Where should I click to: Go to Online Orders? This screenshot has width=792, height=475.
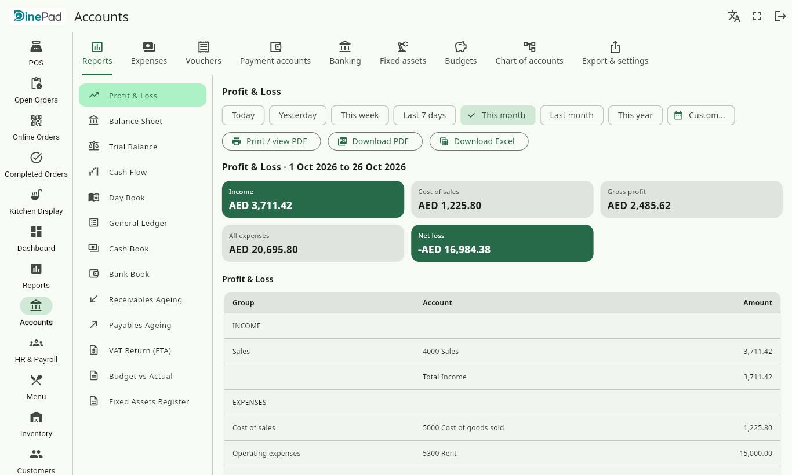[36, 127]
